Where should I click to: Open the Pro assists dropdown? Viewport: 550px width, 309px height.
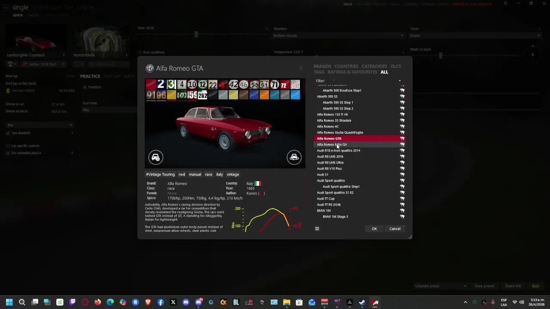pyautogui.click(x=40, y=125)
